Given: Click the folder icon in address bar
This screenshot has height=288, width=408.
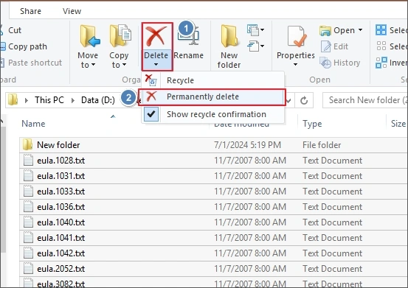Looking at the screenshot, I should [13, 99].
